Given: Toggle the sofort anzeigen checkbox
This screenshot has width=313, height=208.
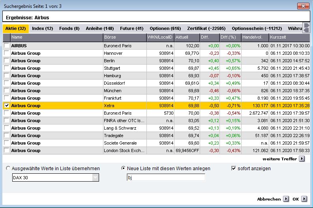Looking at the screenshot, I should pyautogui.click(x=234, y=168).
